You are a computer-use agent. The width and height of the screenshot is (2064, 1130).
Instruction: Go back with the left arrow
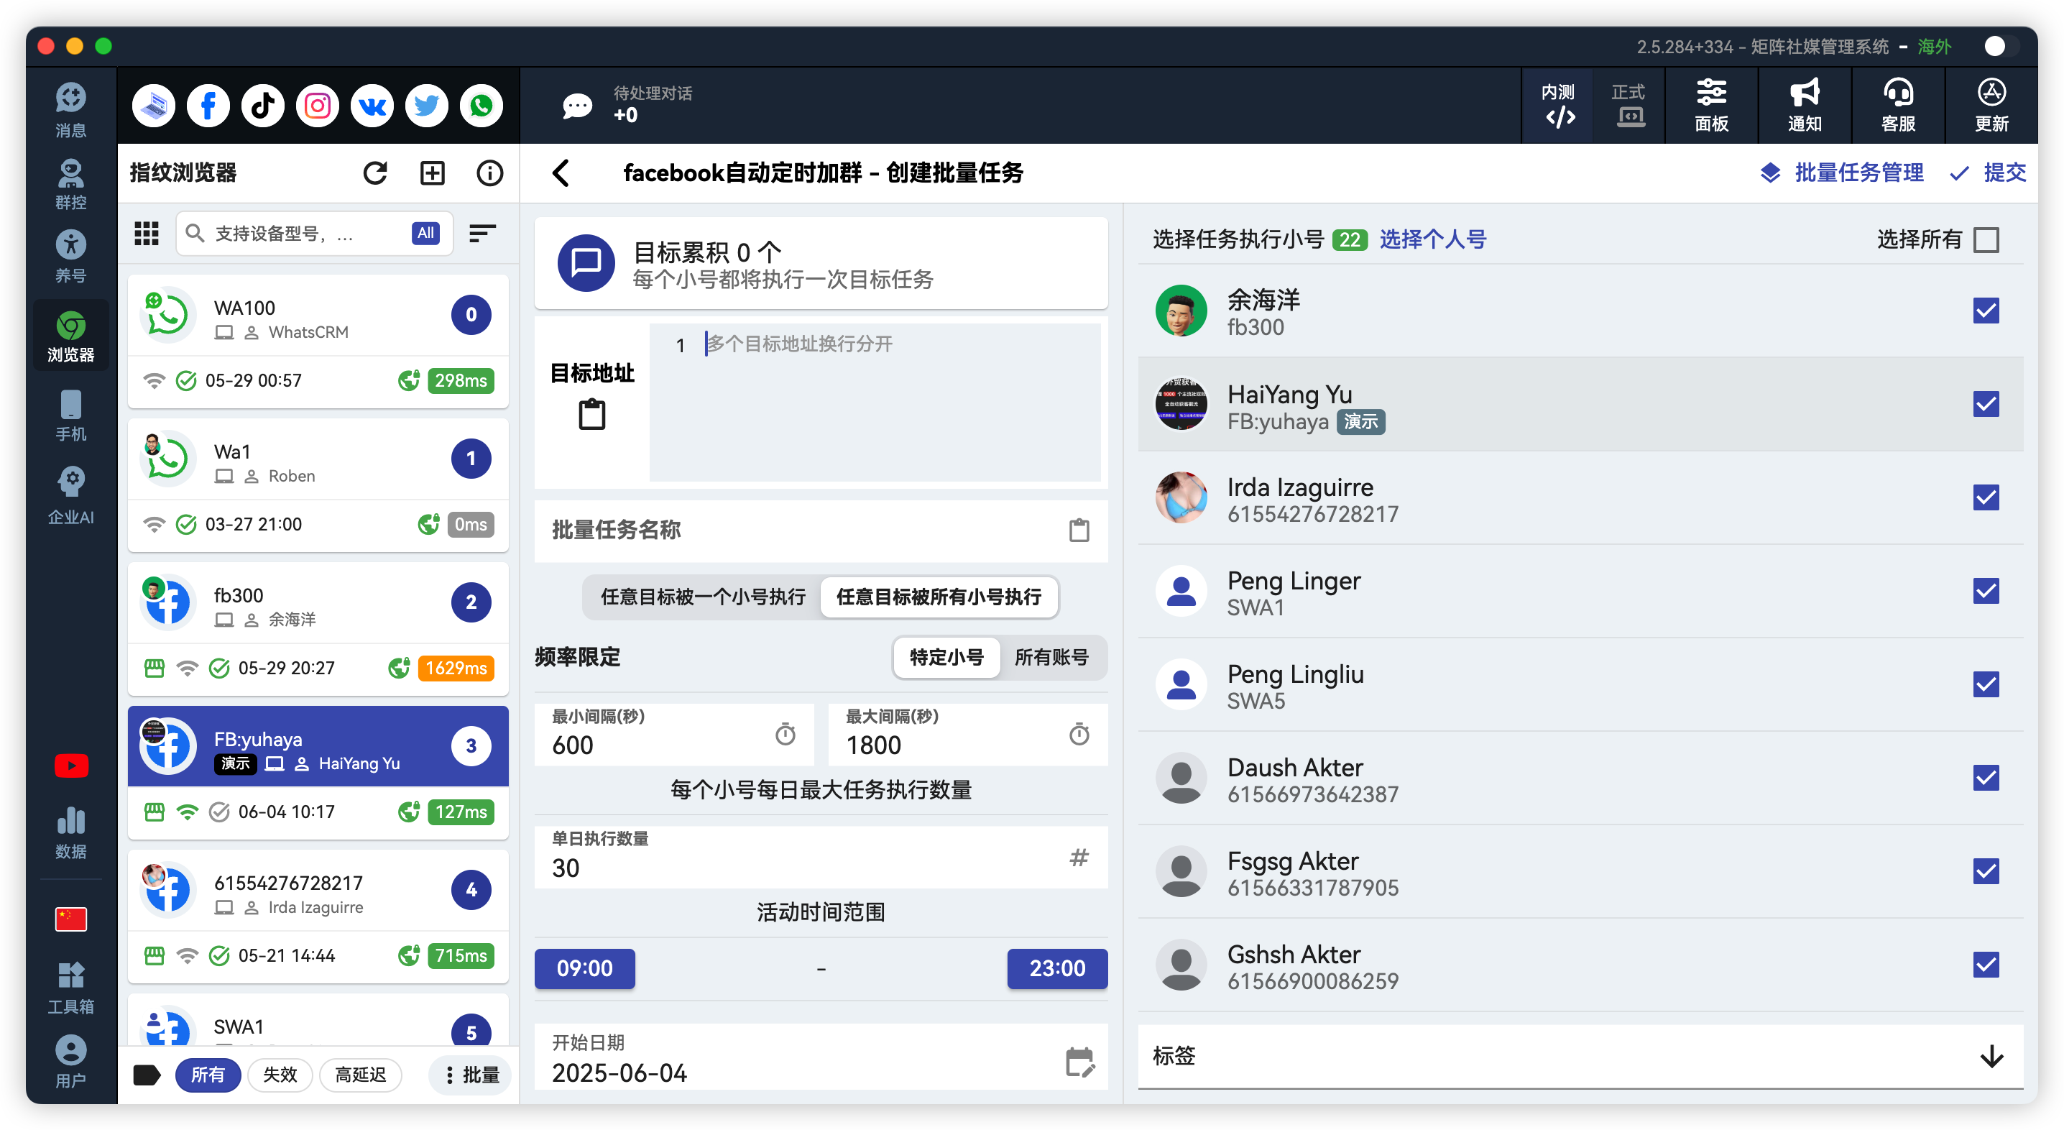tap(561, 173)
